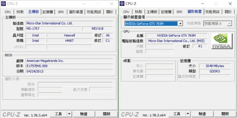Click the manufacturer field Micro-Star International Co. Ltd.
Viewport: 237px width, 118px height.
coord(69,23)
